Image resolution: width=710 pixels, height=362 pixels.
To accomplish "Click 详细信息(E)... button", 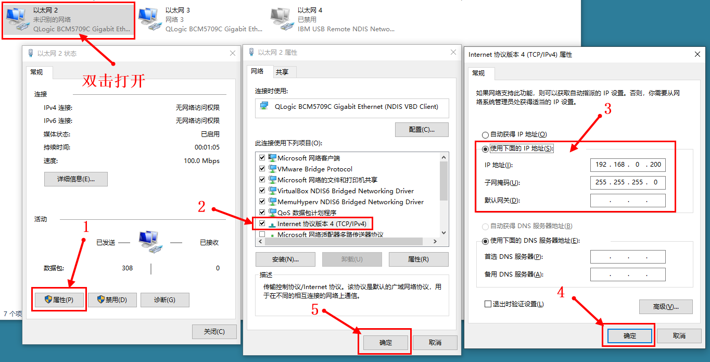I will 76,179.
